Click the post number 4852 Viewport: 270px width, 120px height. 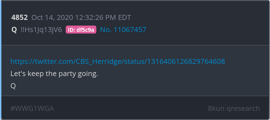click(x=19, y=17)
